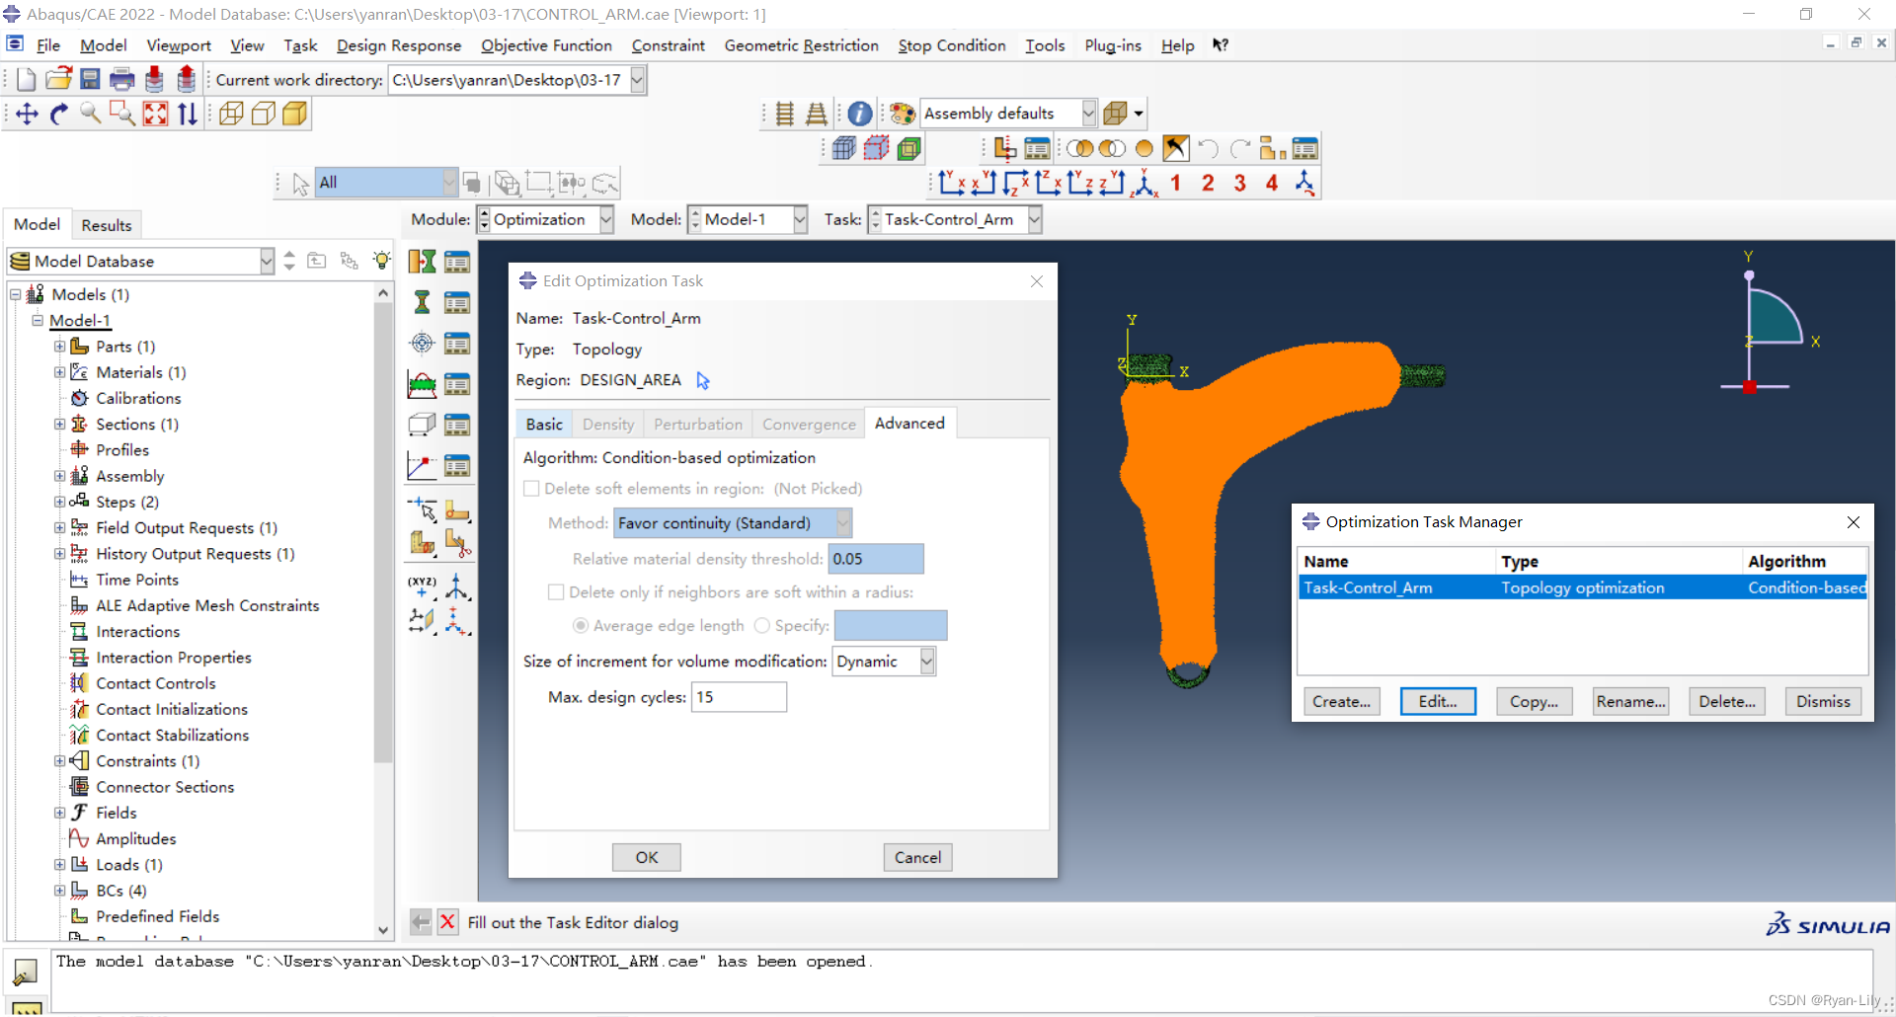Save the model database via the floppy icon
Viewport: 1896px width, 1017px height.
click(x=90, y=80)
